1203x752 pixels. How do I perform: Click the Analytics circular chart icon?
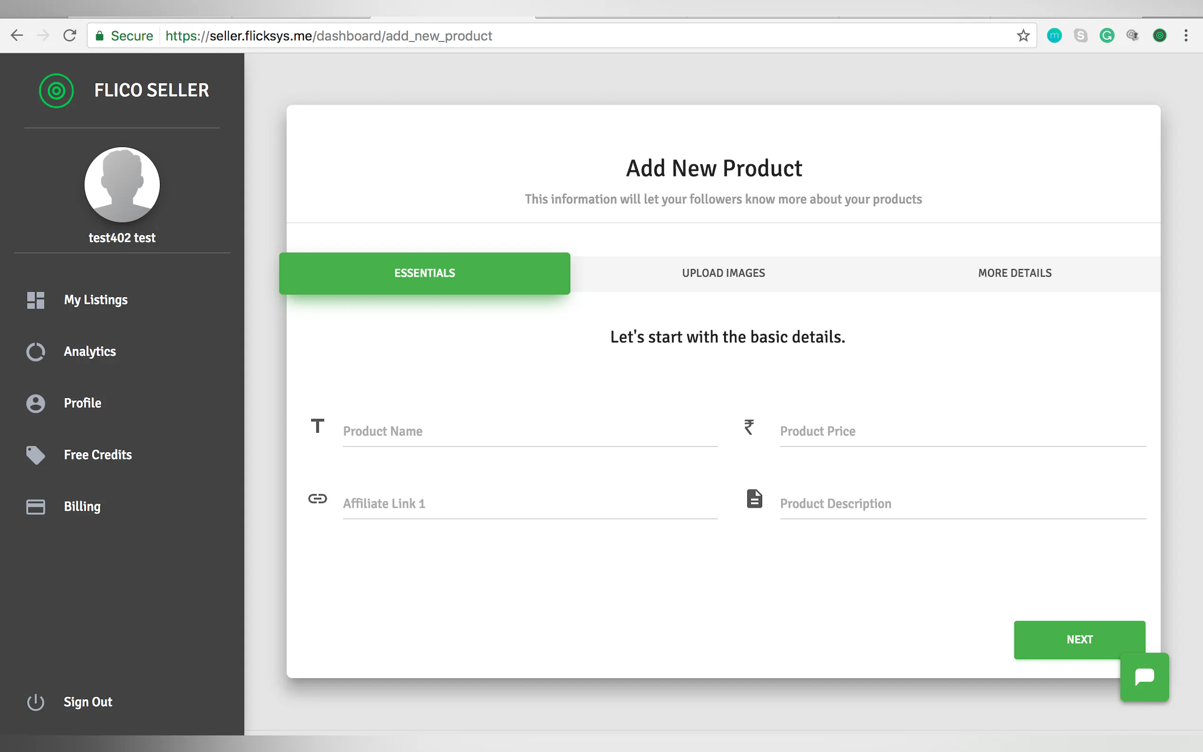tap(36, 352)
